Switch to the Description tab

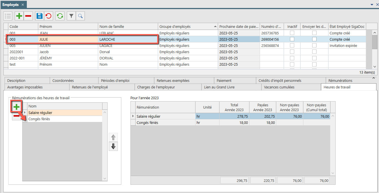coord(27,80)
